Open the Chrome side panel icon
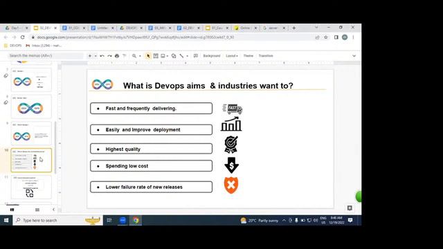Viewport: 443px width, 249px height. (336, 37)
